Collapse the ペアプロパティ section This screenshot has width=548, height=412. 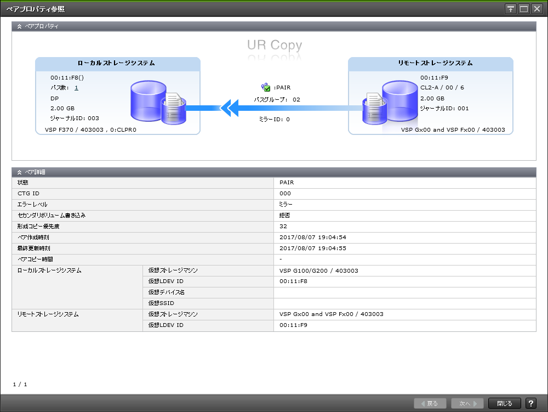(20, 26)
